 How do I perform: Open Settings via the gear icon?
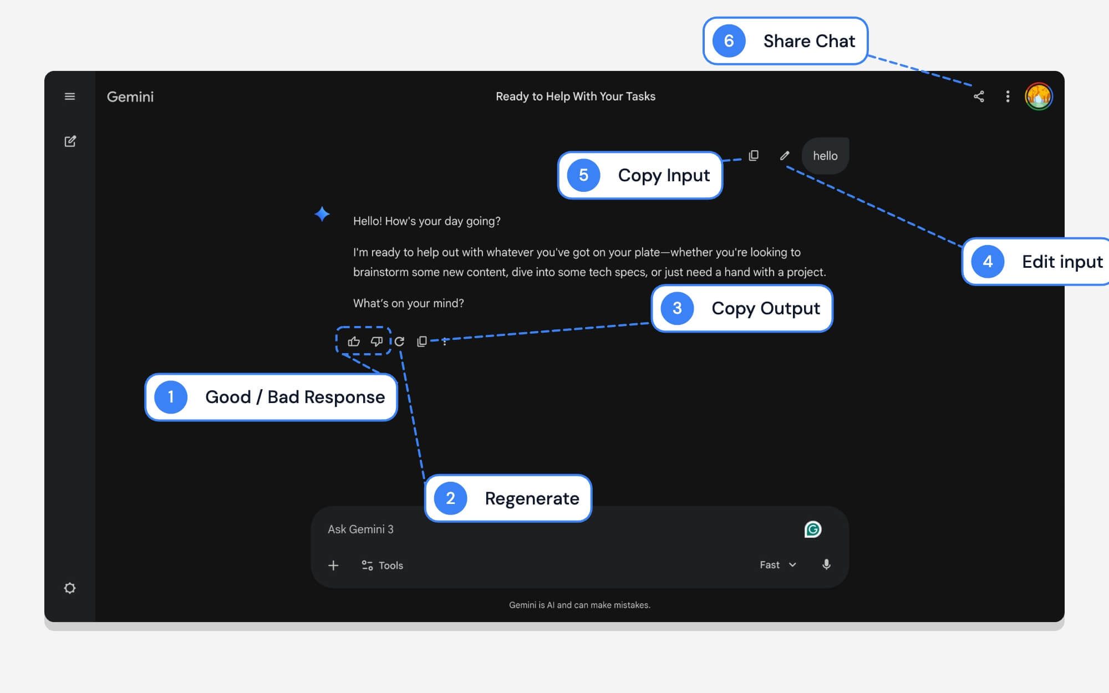[x=70, y=588]
